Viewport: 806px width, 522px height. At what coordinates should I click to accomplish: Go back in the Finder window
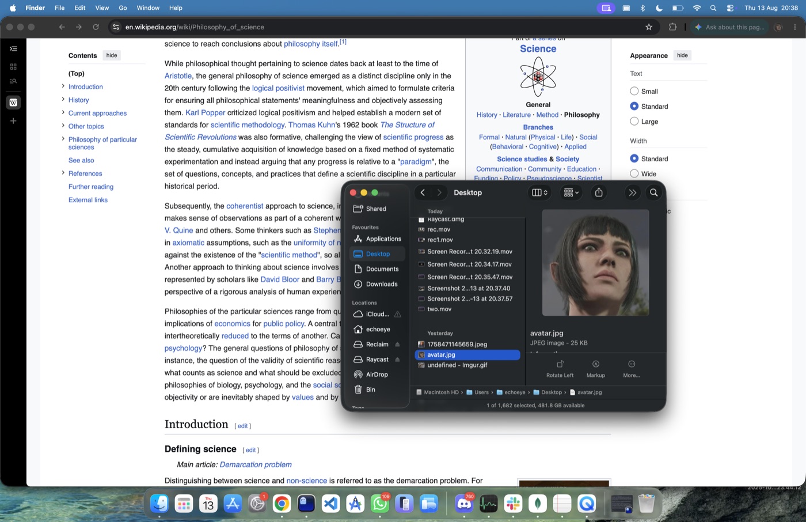423,192
